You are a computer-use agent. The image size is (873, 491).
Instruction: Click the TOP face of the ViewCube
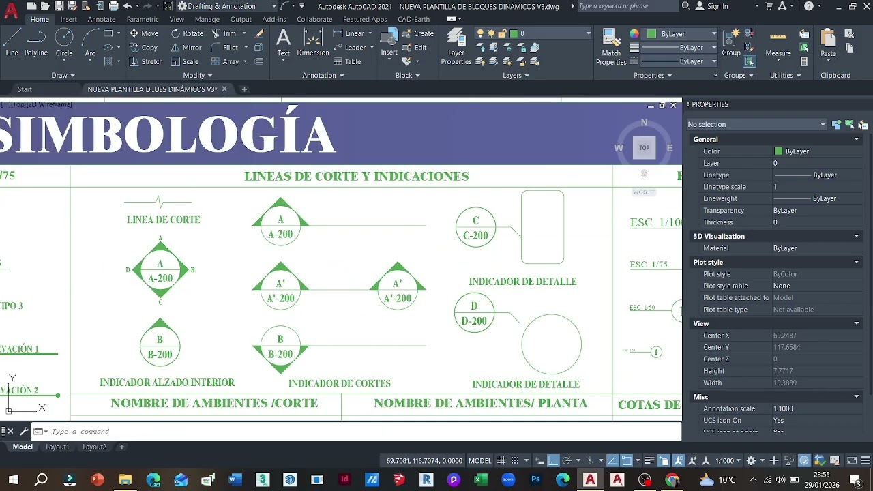click(644, 148)
